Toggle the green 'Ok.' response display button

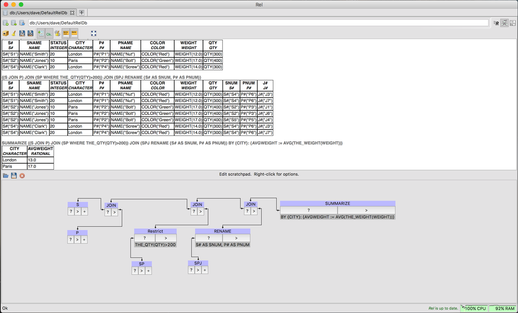(49, 33)
